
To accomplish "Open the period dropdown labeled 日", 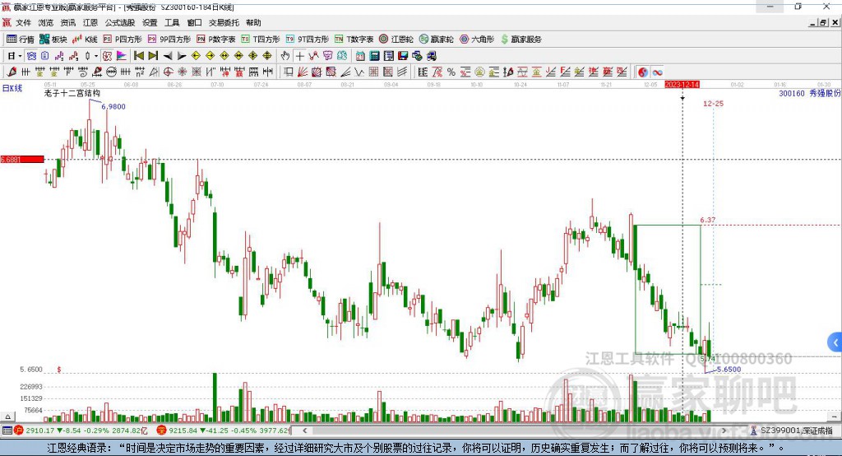I will pos(14,56).
